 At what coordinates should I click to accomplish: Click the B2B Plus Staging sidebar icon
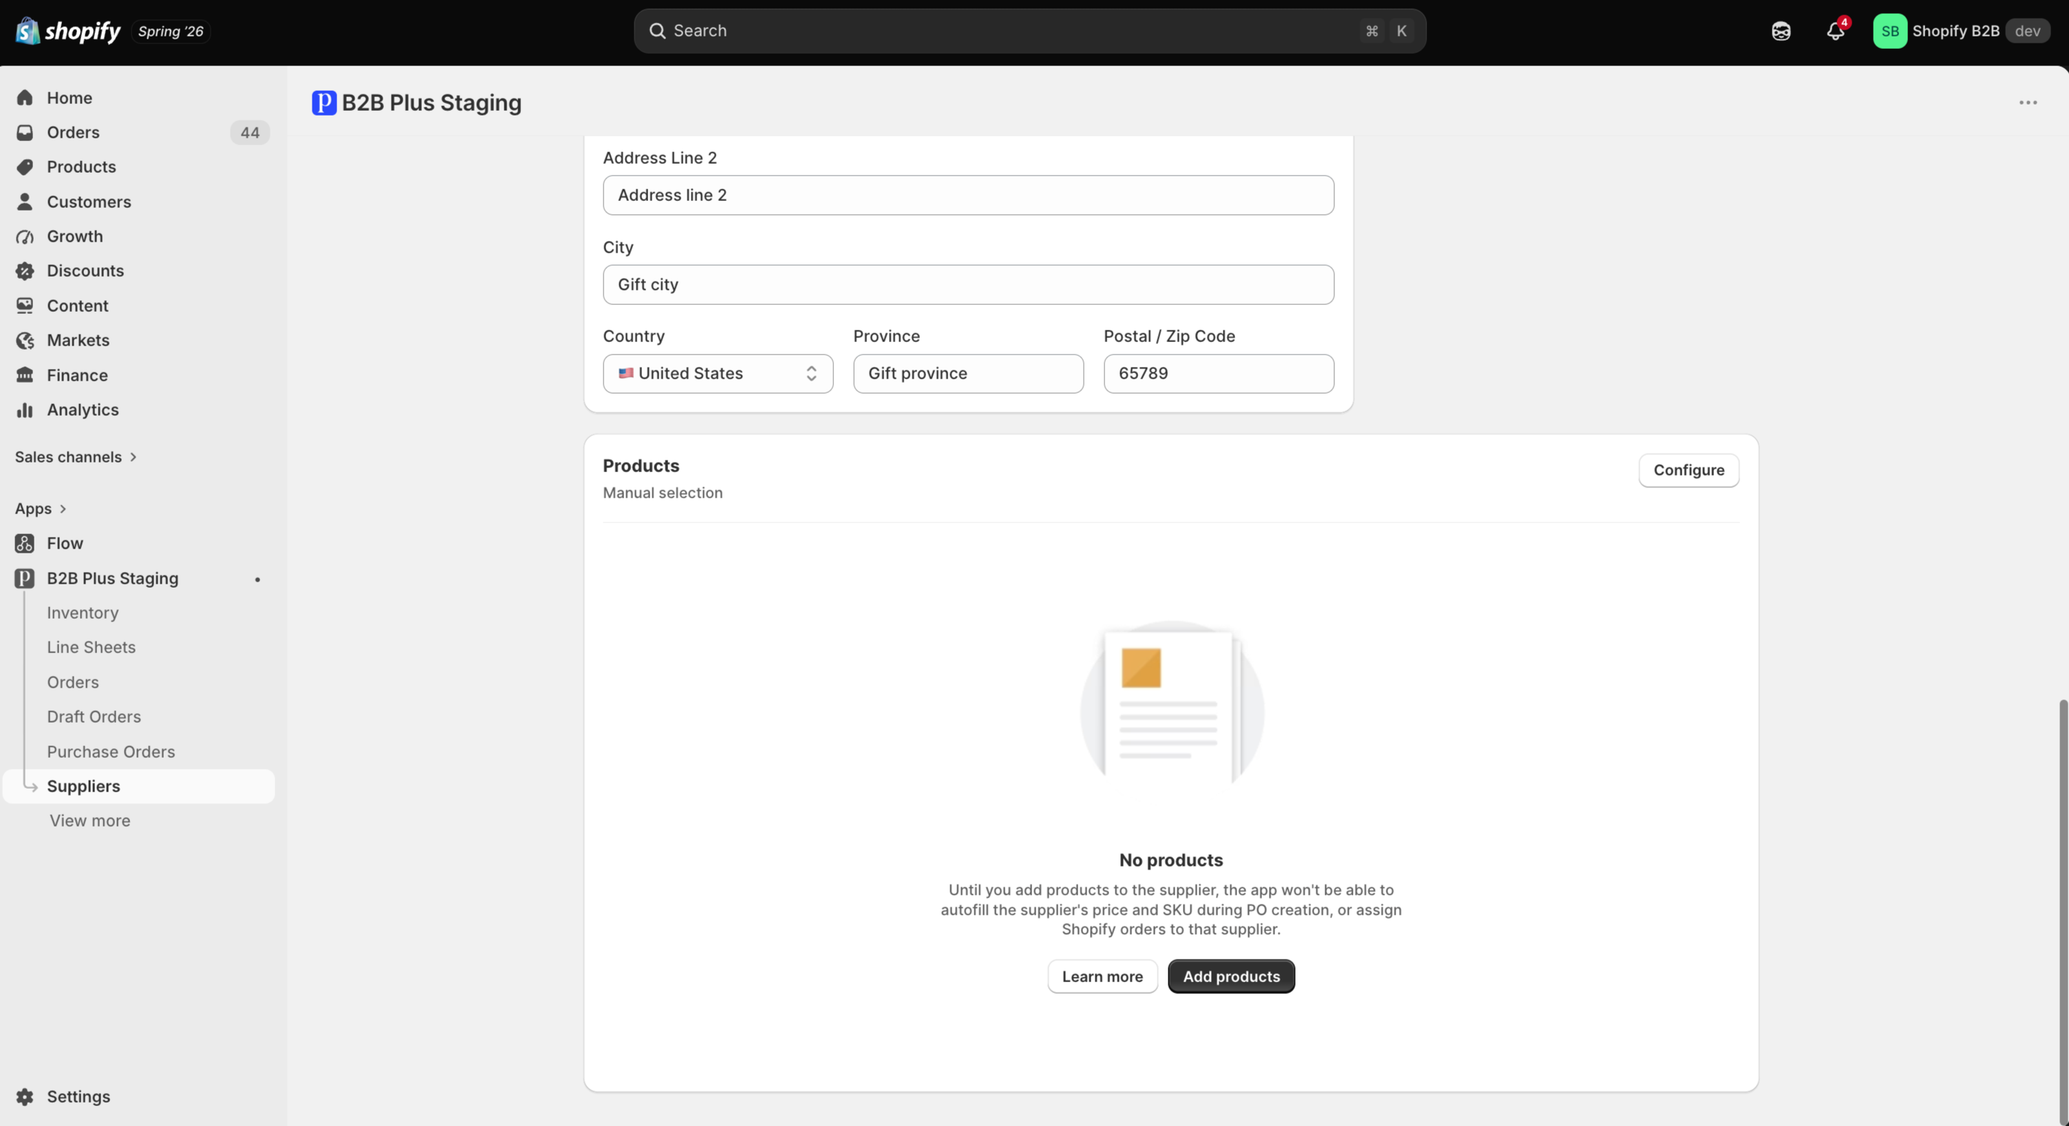(25, 578)
